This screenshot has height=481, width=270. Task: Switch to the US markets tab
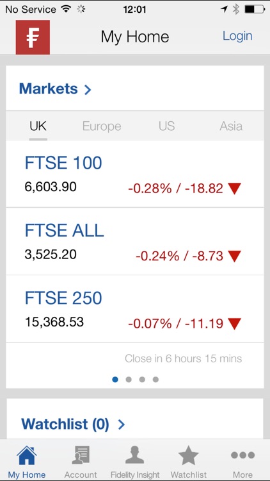click(167, 126)
